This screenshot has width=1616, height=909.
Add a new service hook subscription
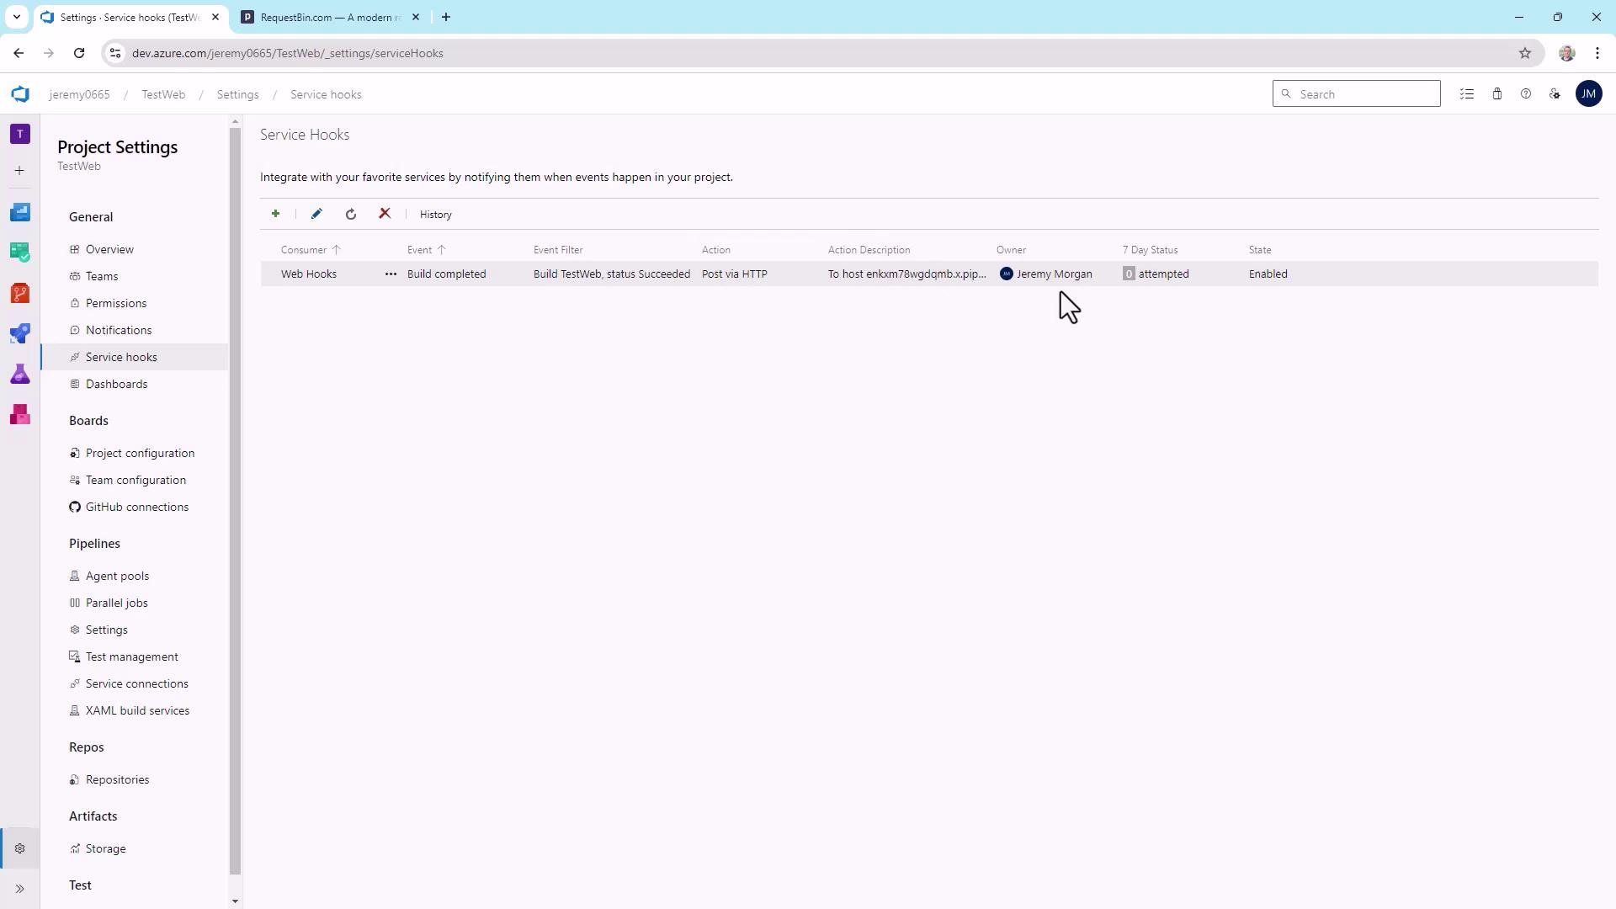[x=275, y=214]
